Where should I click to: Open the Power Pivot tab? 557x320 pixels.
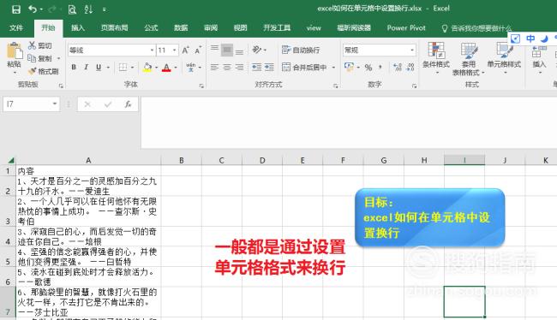(x=406, y=27)
